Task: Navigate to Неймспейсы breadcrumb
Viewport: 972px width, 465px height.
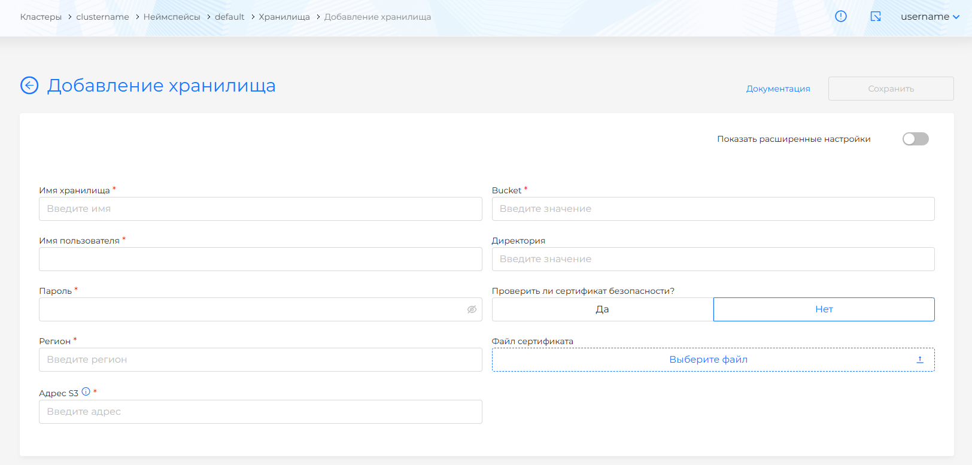Action: pos(172,17)
